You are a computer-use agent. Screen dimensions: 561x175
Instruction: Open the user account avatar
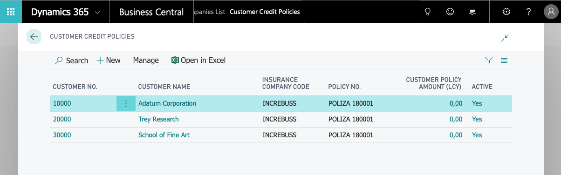click(550, 12)
